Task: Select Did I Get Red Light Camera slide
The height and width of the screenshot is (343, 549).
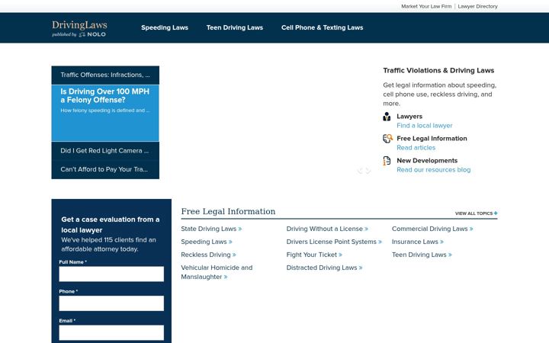Action: [105, 151]
